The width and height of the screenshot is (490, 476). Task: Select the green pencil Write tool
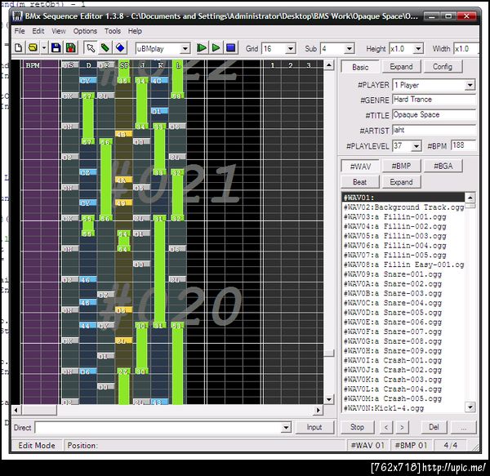(105, 48)
